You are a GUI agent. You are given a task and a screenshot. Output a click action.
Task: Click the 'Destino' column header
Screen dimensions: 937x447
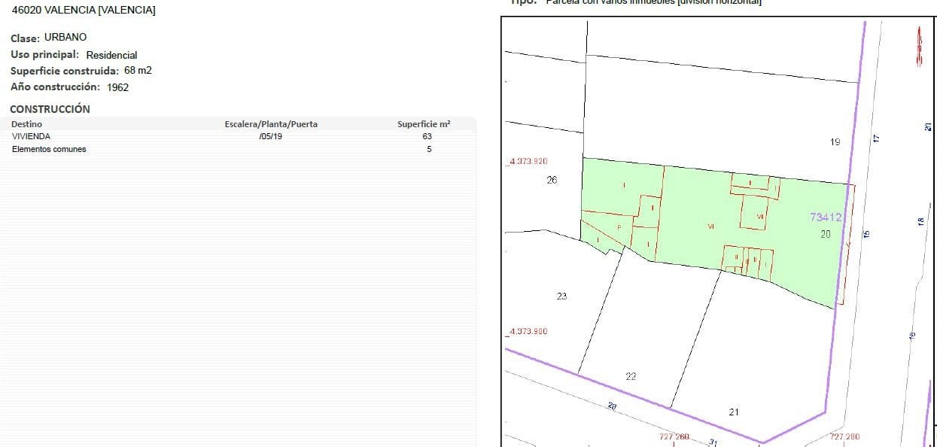(x=27, y=124)
